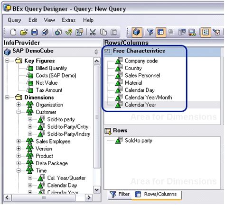Click the Publish on web globe icon
225x205 pixels.
[58, 32]
